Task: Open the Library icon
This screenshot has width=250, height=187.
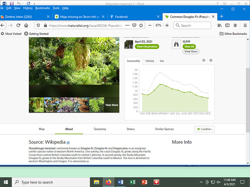Action: click(x=220, y=25)
